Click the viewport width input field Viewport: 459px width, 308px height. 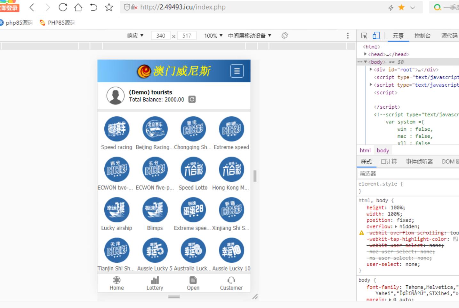161,35
